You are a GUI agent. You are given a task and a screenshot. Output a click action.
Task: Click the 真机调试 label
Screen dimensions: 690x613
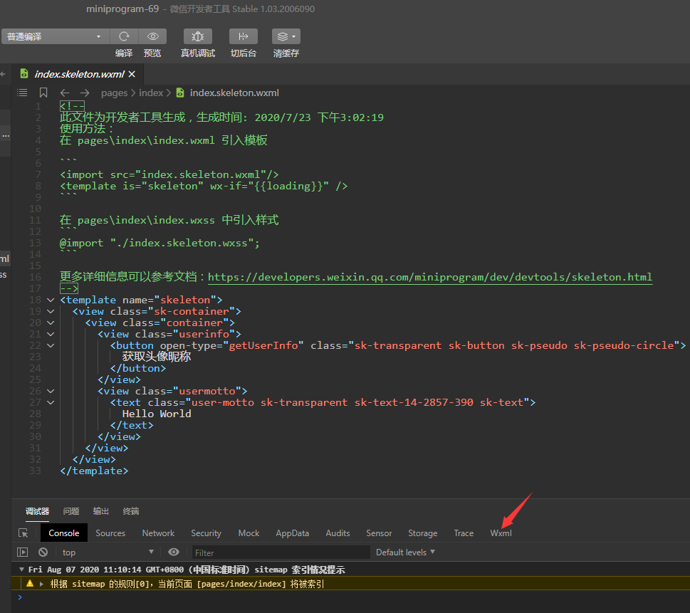197,53
